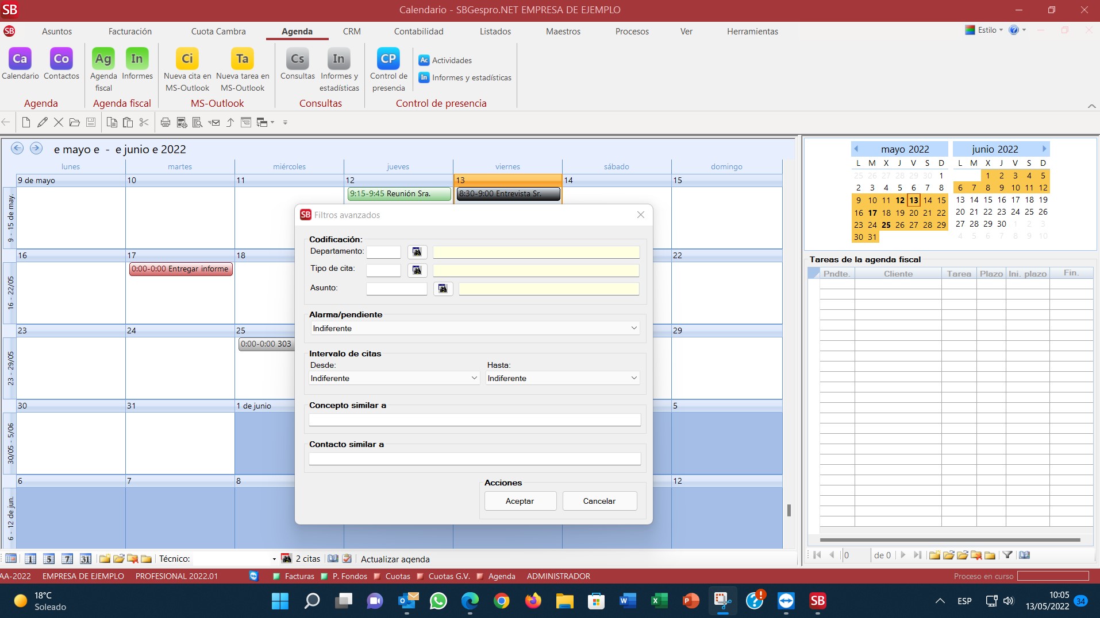Open the Consultas ribbon icon
The image size is (1100, 618).
tap(297, 59)
